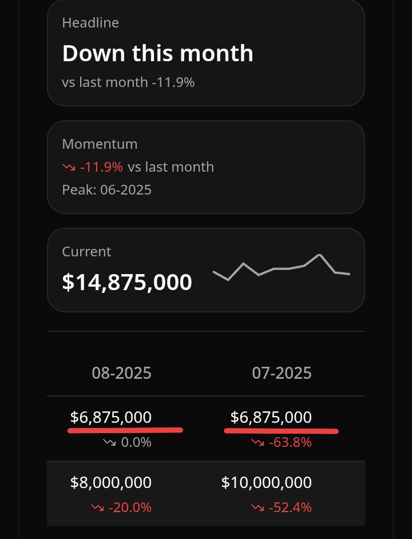Open the Momentum card label
Viewport: 412px width, 539px height.
click(100, 144)
